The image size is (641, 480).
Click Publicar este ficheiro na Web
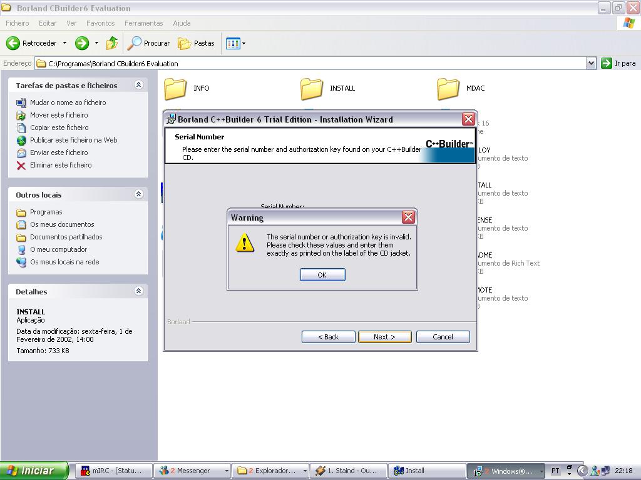click(74, 140)
